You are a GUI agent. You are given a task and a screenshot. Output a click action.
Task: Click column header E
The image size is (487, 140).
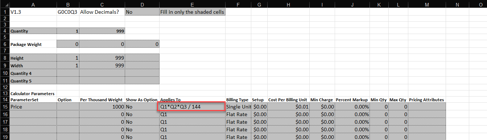pos(192,4)
